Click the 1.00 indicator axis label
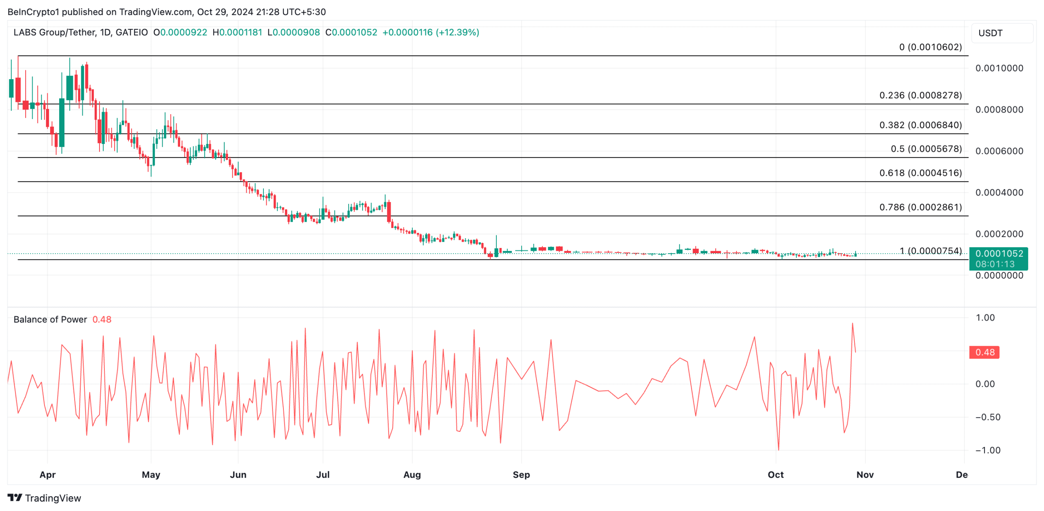The width and height of the screenshot is (1044, 511). tap(984, 317)
